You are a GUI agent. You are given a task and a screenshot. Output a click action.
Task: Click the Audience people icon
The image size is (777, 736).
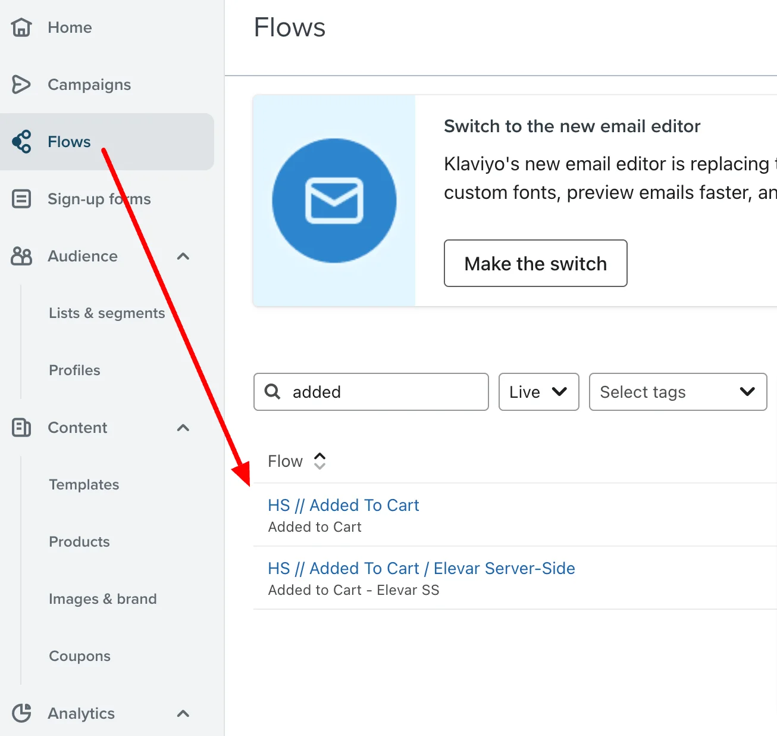[21, 256]
